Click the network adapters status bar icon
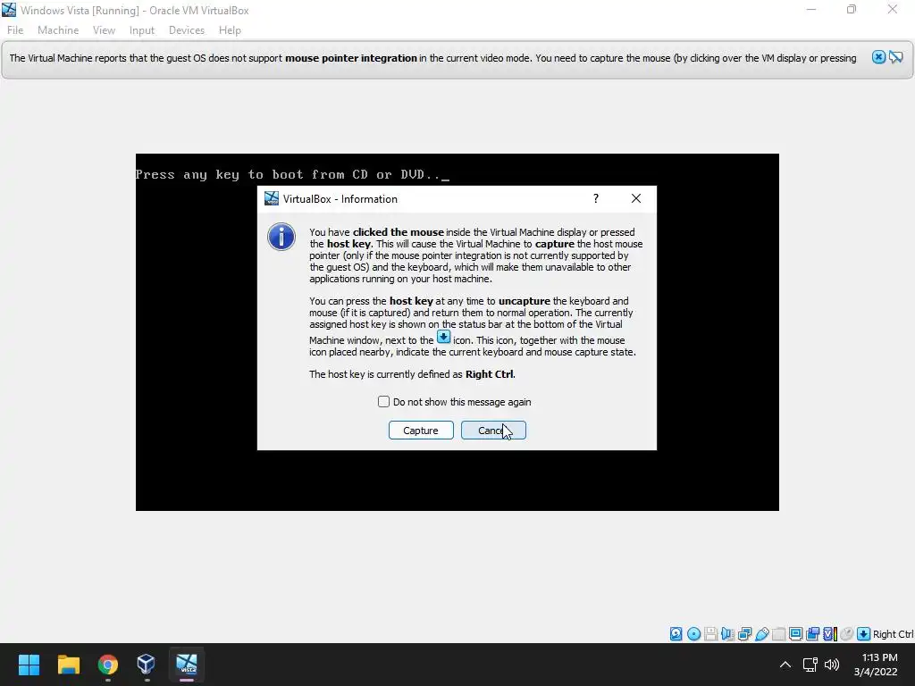 click(x=744, y=633)
